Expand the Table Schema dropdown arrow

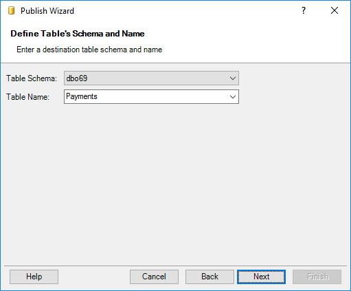[233, 78]
